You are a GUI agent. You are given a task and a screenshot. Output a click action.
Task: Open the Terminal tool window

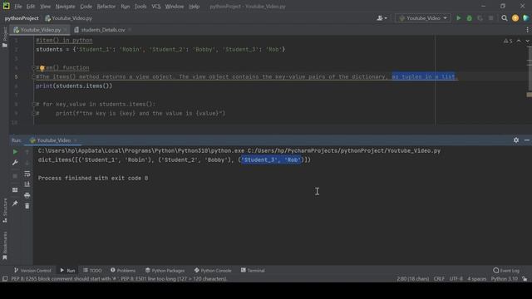coord(253,271)
